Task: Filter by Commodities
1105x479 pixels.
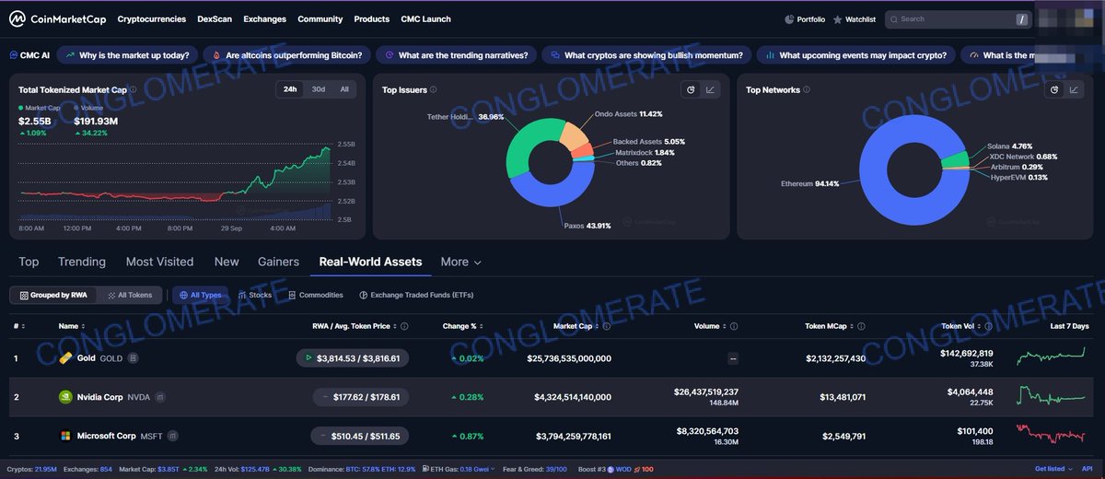Action: (x=315, y=295)
